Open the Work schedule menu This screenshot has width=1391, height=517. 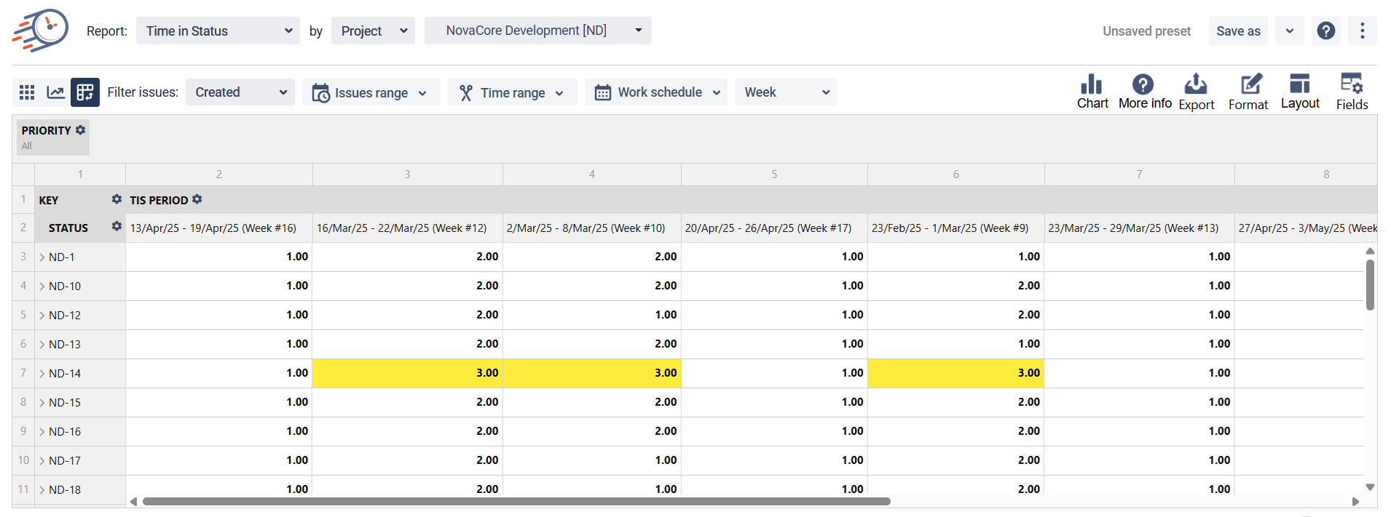655,92
